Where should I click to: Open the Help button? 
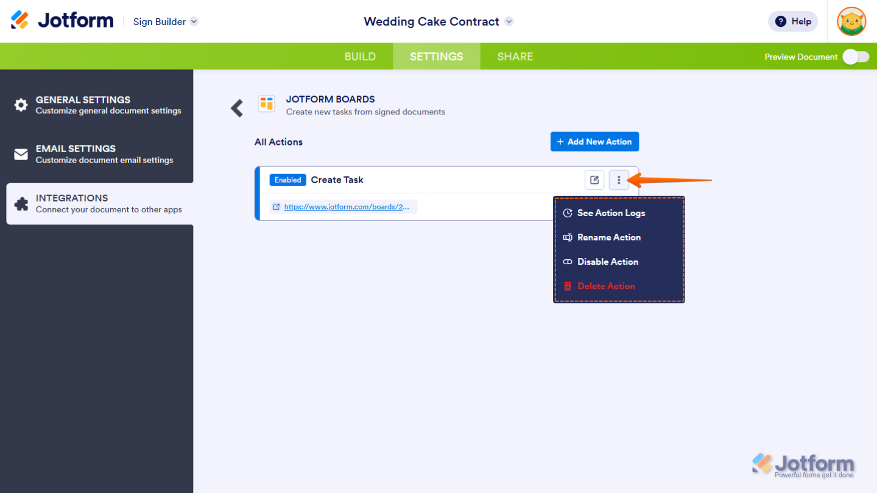793,21
